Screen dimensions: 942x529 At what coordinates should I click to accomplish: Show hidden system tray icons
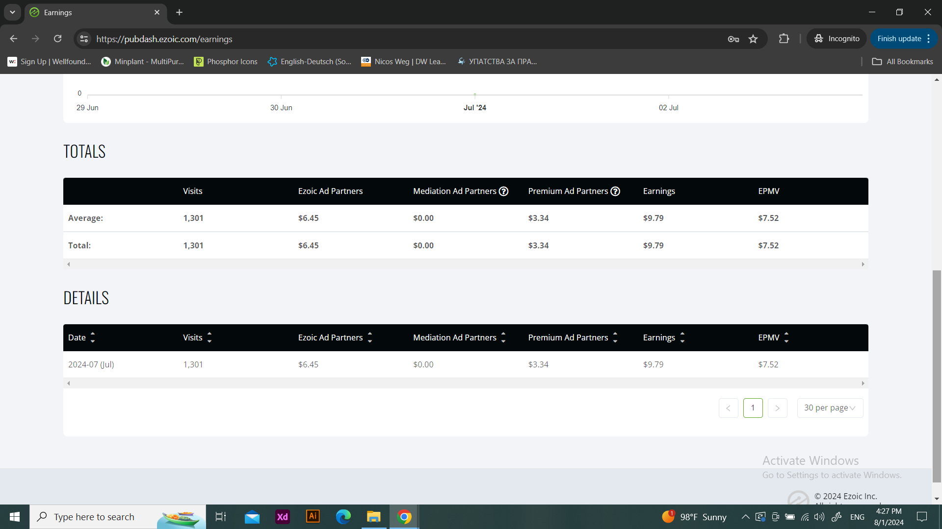[745, 517]
